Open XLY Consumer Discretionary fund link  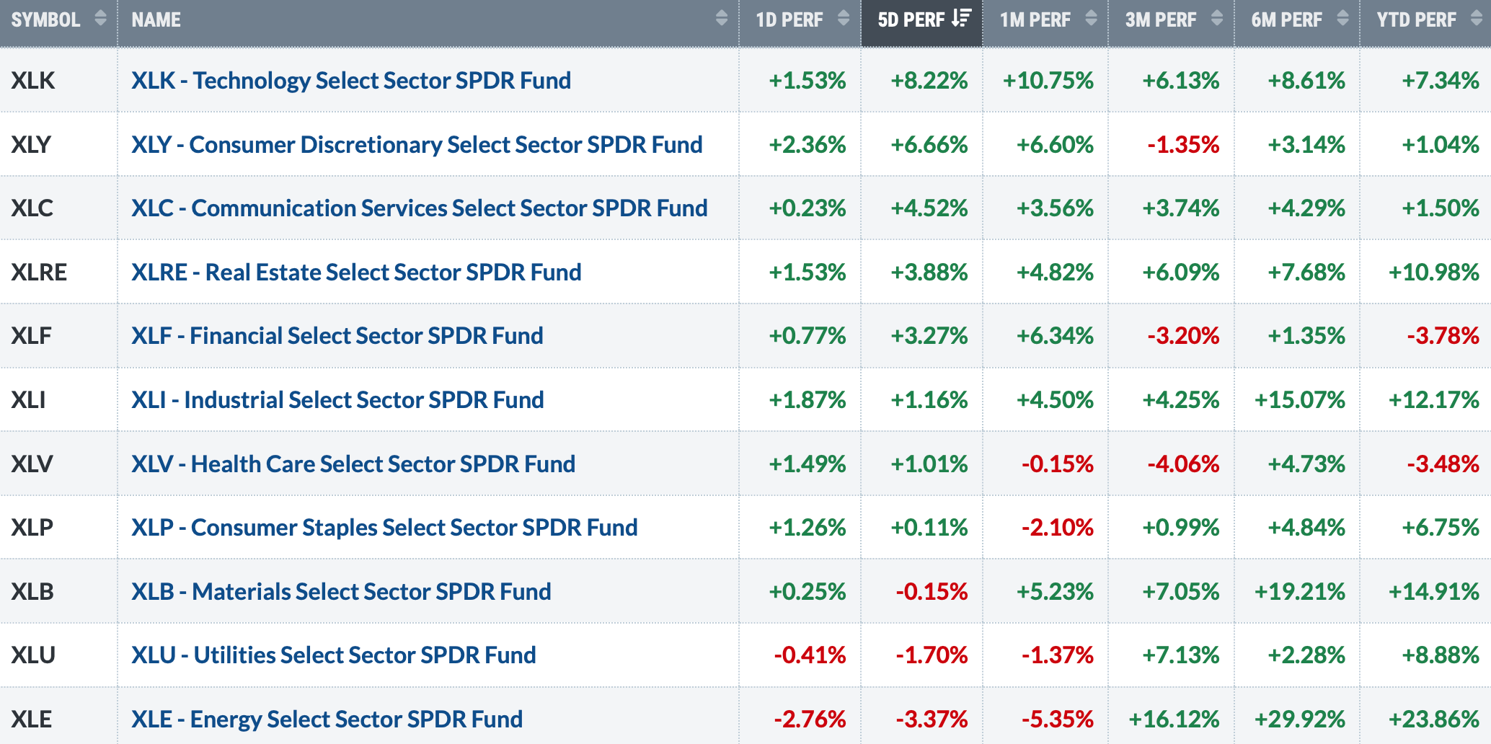point(417,144)
